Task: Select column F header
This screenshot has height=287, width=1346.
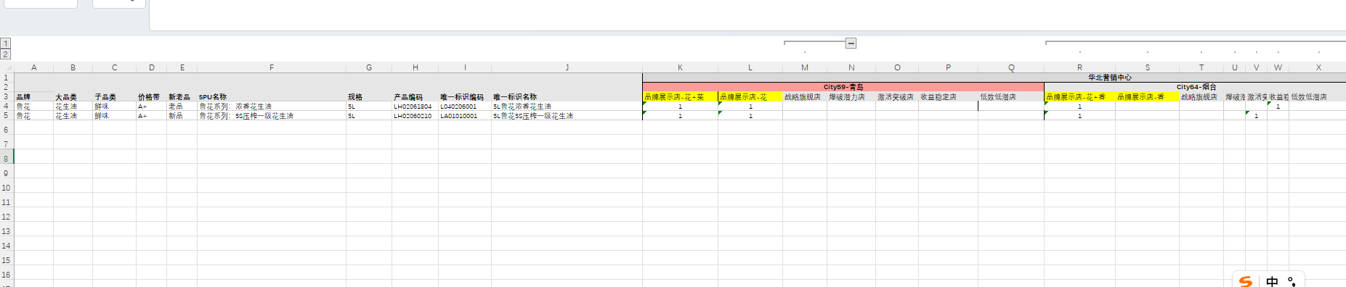Action: pos(272,67)
